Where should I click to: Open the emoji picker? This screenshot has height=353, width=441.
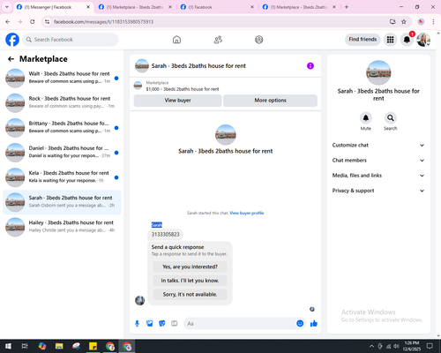300,324
